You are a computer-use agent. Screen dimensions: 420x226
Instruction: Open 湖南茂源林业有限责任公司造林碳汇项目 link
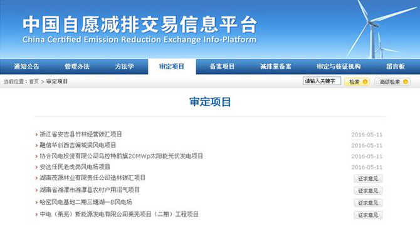click(92, 178)
